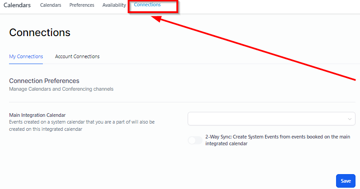Go to the Availability tab
Image resolution: width=360 pixels, height=189 pixels.
(x=114, y=5)
